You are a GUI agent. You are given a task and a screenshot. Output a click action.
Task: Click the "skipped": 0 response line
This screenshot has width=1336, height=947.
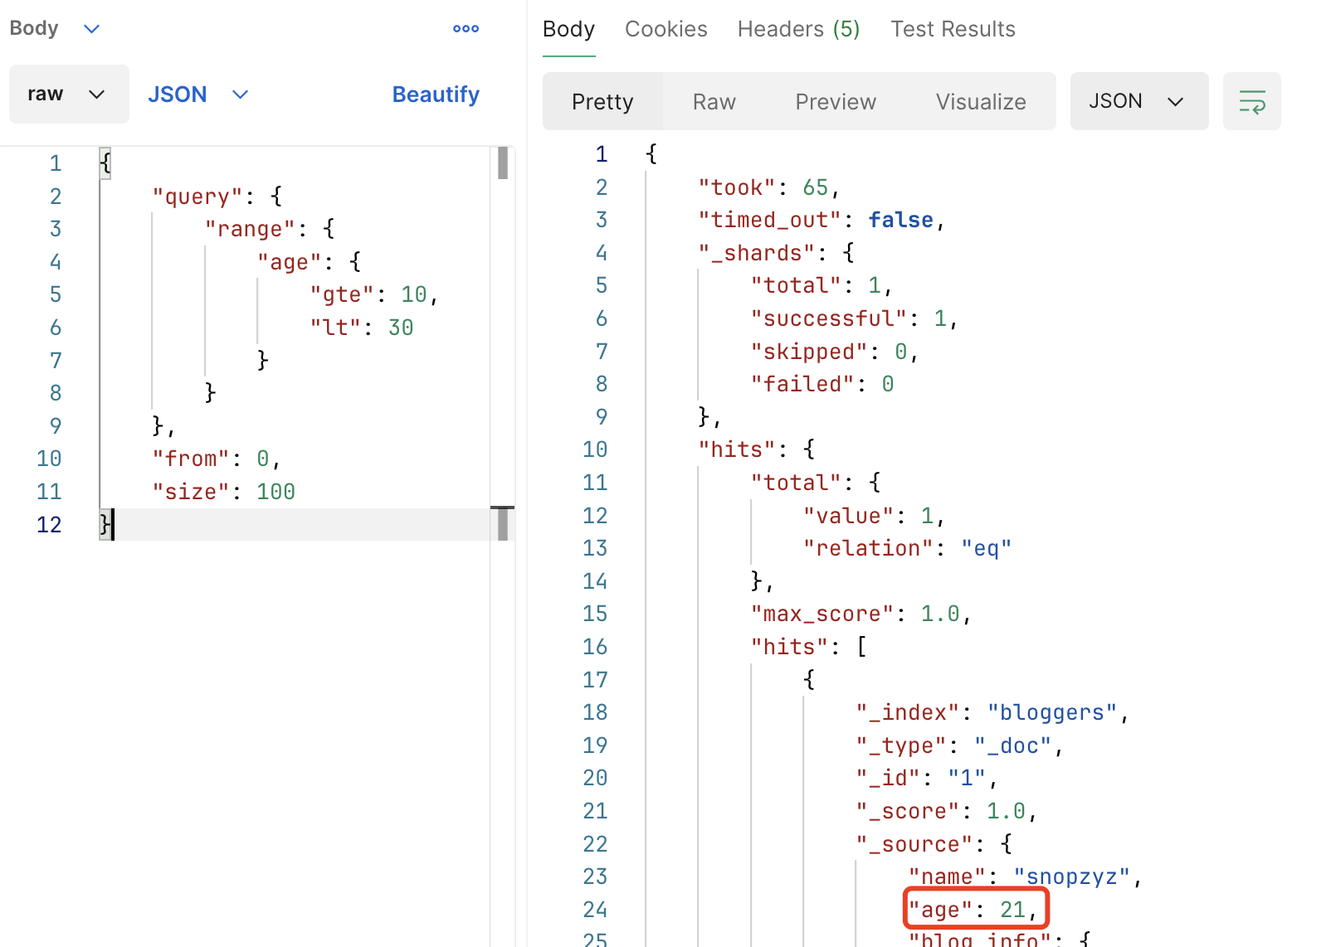click(835, 352)
